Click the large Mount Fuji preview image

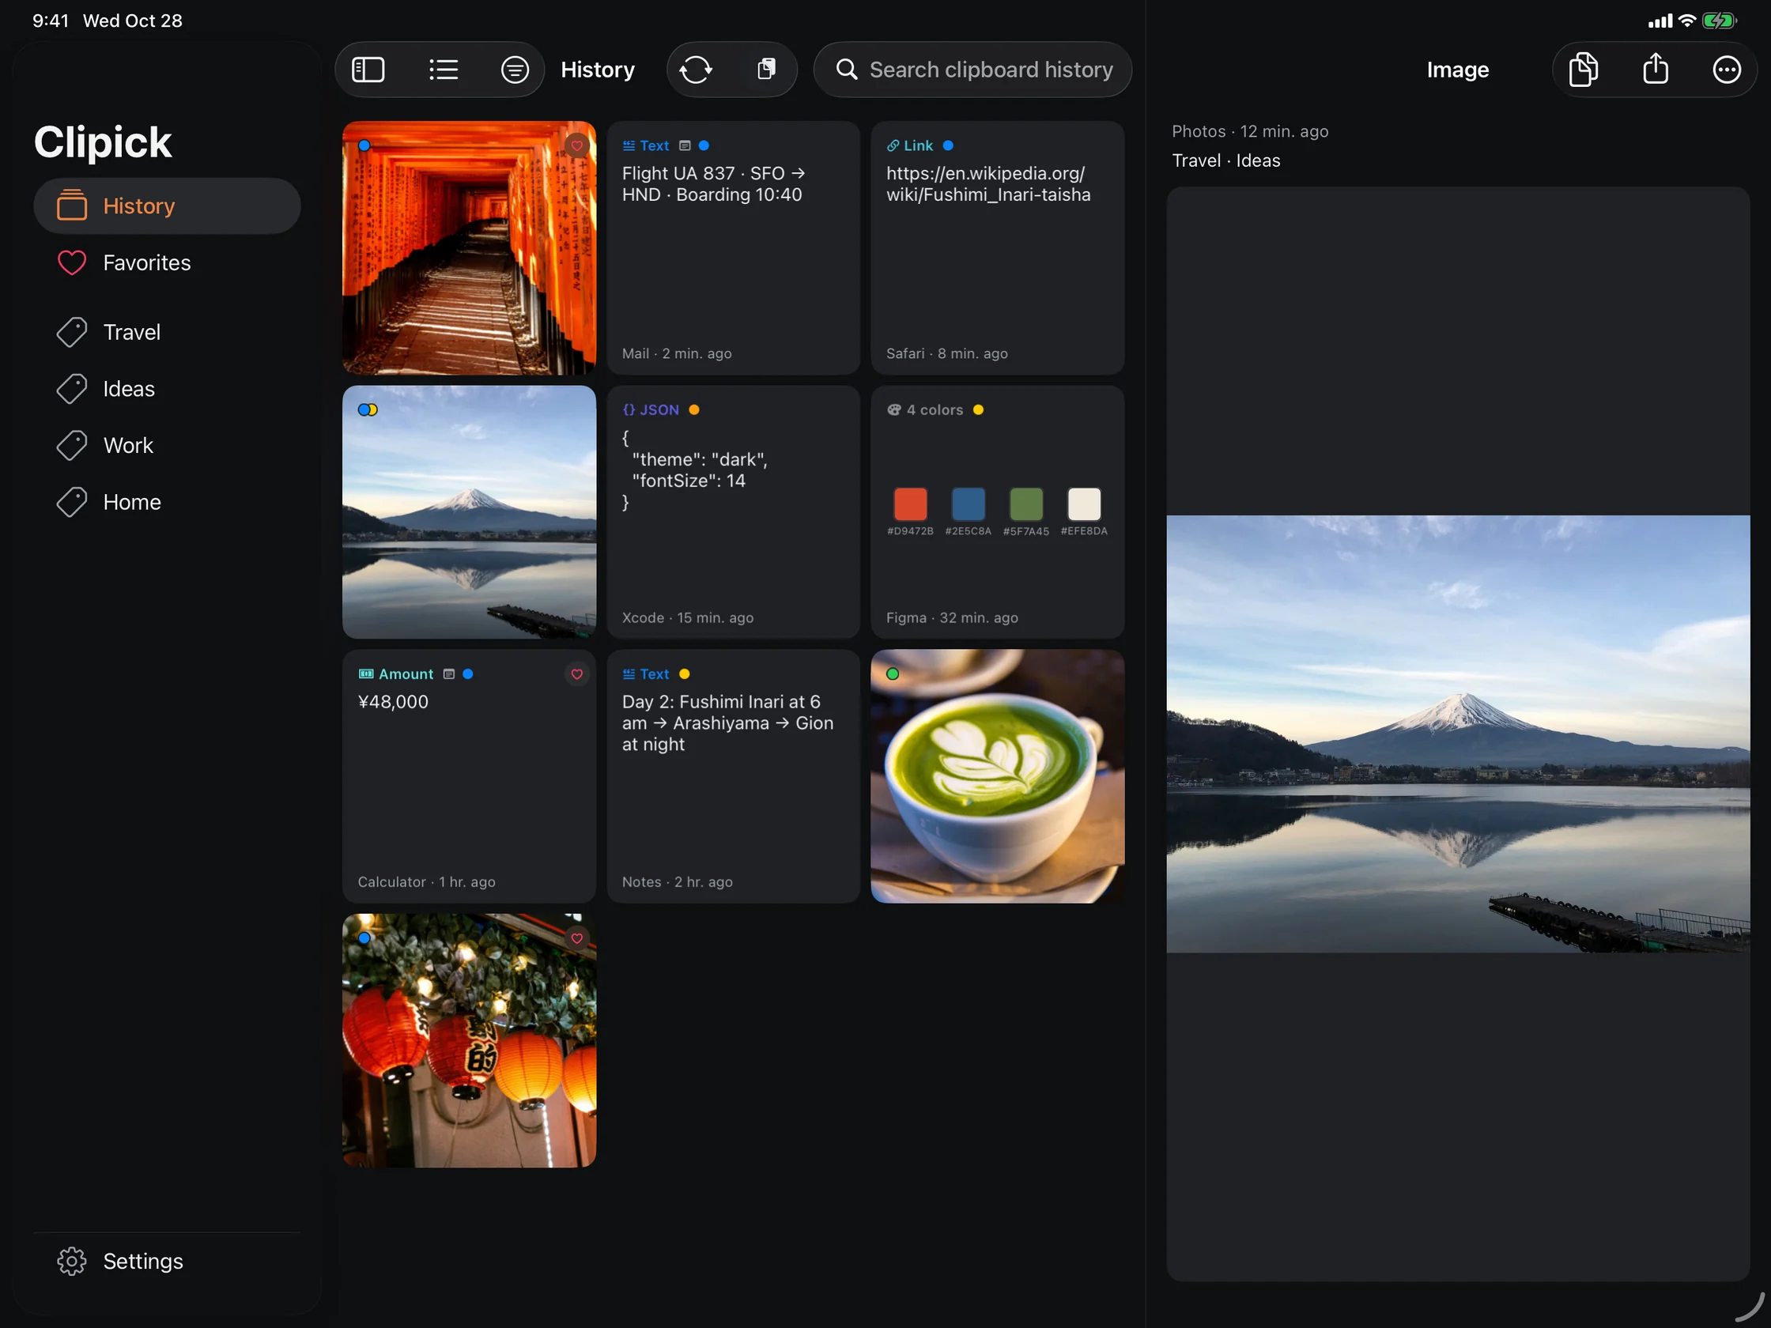pyautogui.click(x=1458, y=734)
